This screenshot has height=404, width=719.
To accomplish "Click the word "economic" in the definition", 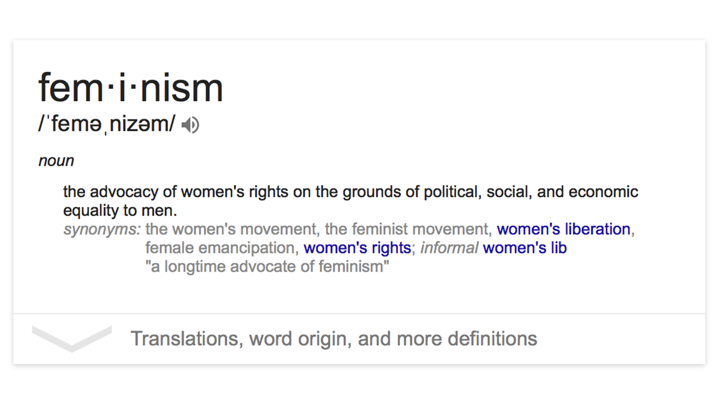I will coord(603,192).
